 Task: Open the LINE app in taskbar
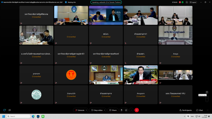43,116
